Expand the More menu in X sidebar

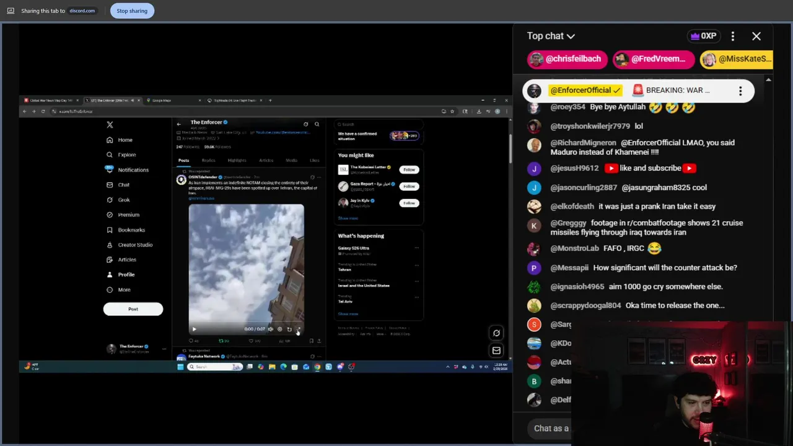click(118, 290)
